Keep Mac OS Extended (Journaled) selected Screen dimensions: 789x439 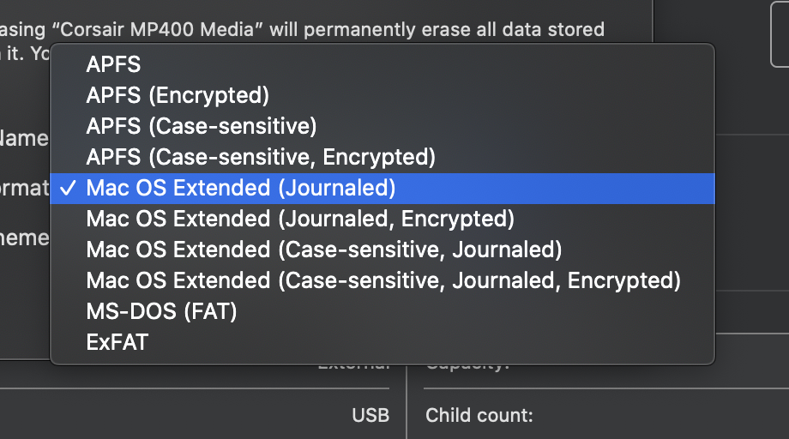241,188
